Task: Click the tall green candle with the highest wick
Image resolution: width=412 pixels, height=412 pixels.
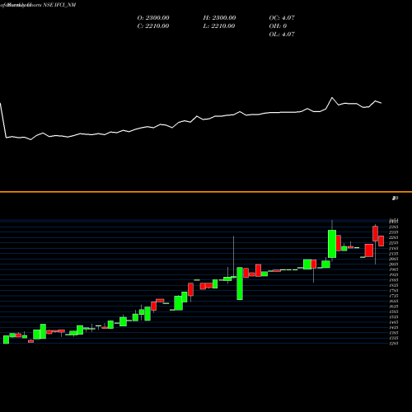Action: [x=332, y=244]
